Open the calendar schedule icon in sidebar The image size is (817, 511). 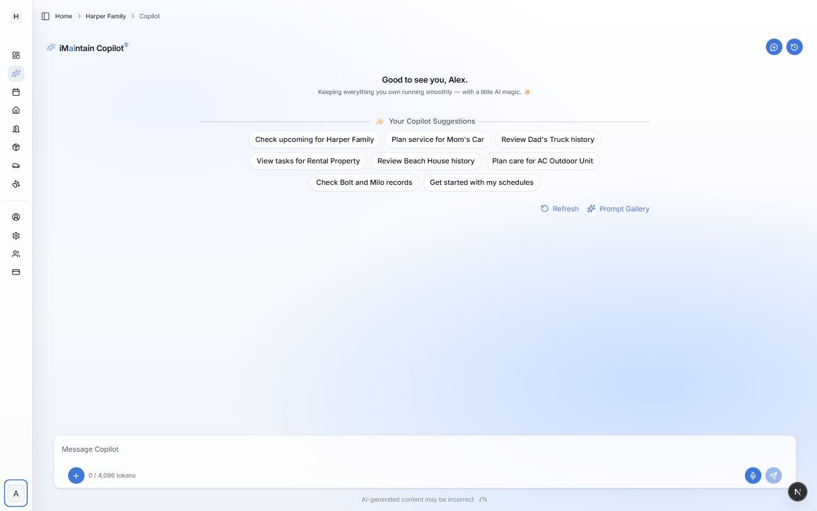point(16,91)
